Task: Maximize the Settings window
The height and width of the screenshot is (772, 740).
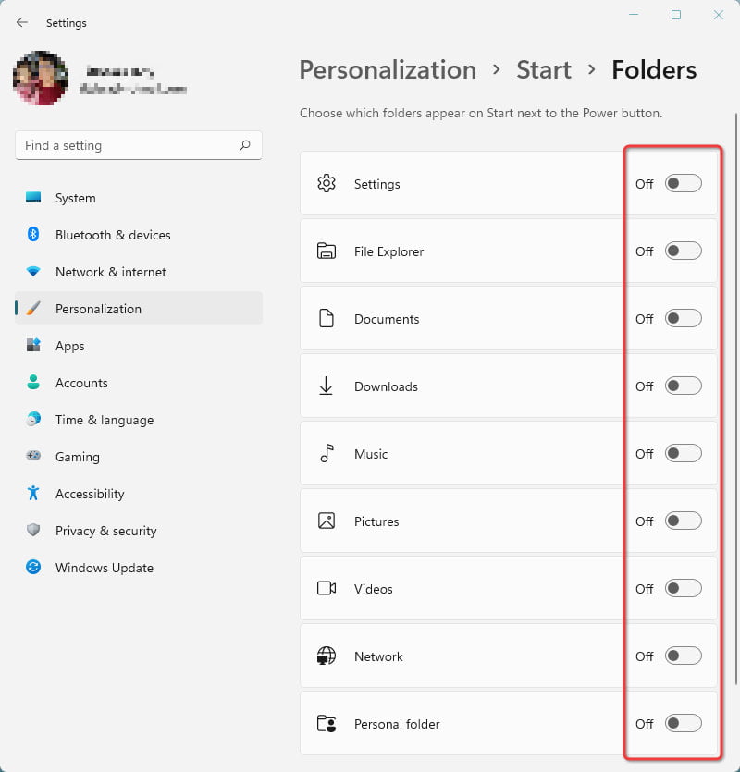Action: [x=676, y=15]
